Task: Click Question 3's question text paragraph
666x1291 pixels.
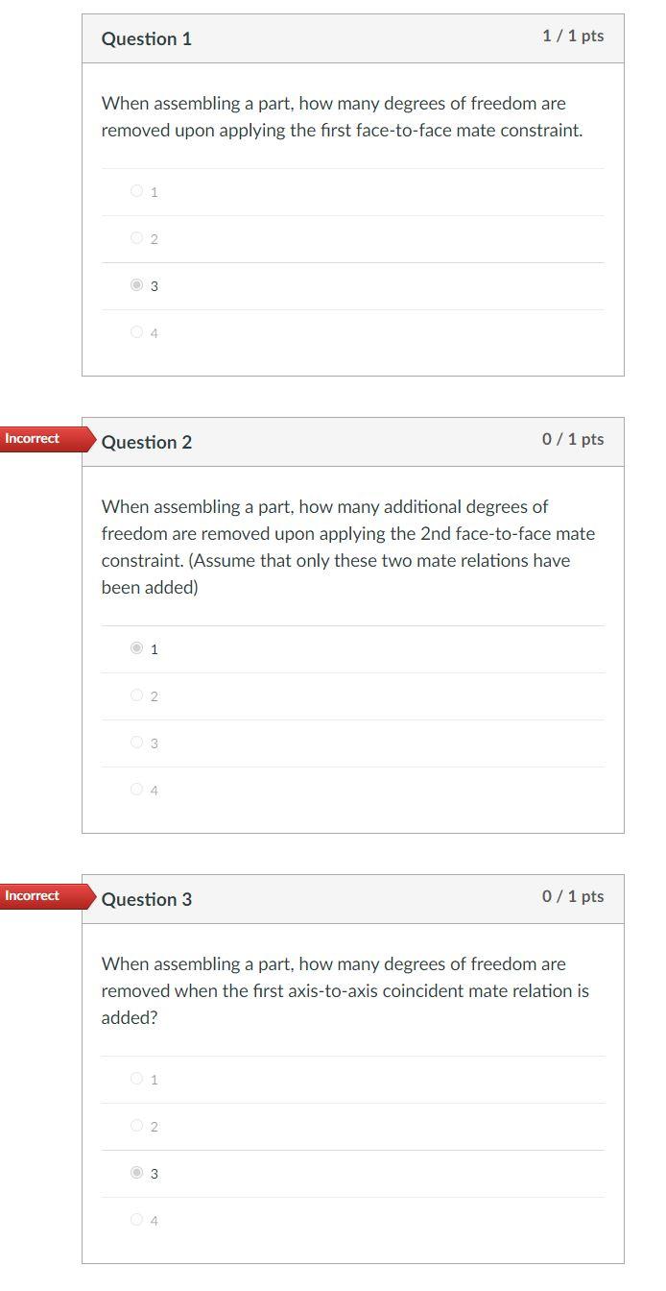Action: tap(344, 990)
